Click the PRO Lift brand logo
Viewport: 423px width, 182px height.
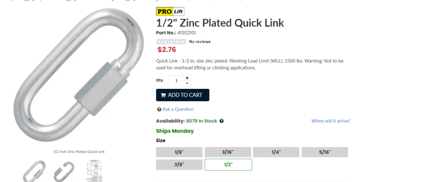coord(170,11)
